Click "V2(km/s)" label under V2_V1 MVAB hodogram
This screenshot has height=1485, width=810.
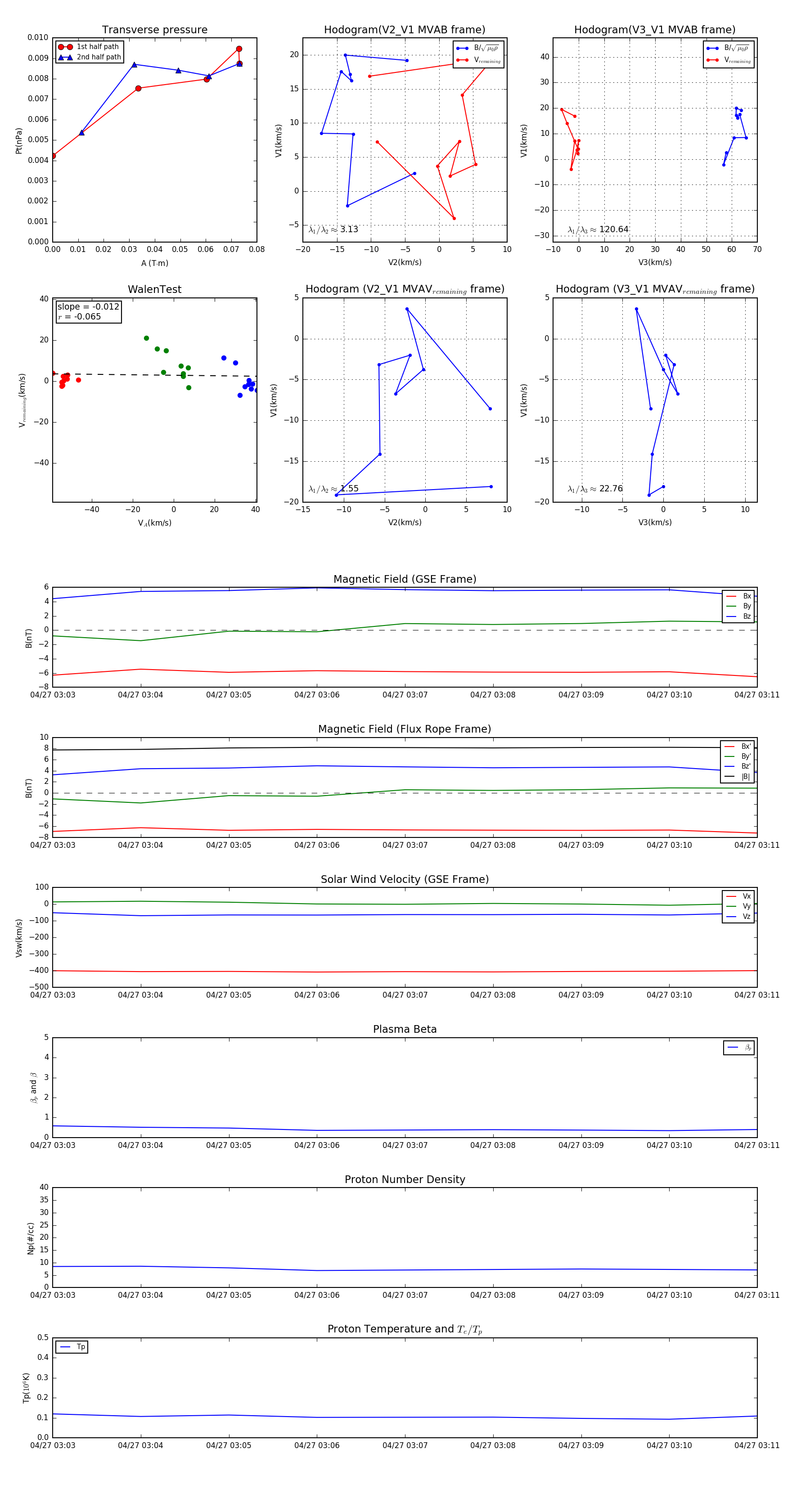coord(405,263)
